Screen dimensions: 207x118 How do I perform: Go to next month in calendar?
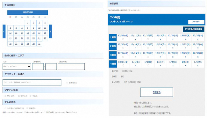50,31
